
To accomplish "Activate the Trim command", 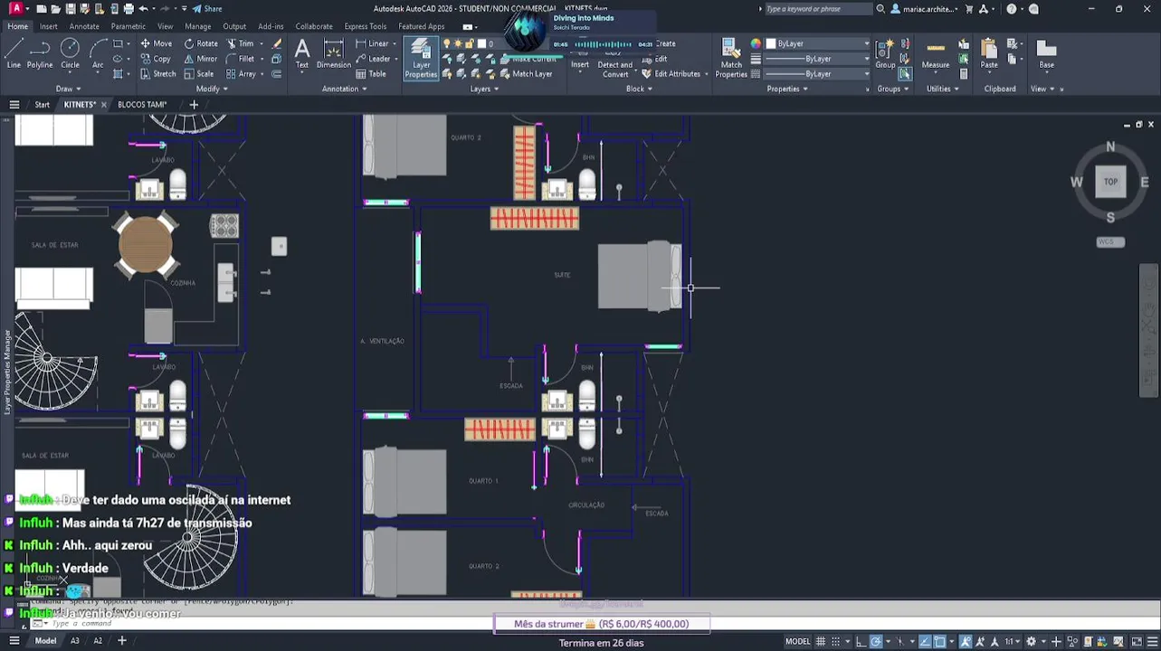I will click(240, 43).
